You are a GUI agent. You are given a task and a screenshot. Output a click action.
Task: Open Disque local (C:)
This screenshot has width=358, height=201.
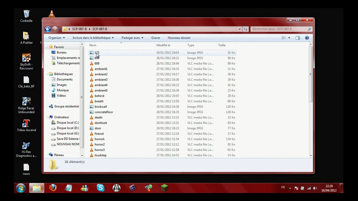coord(68,123)
